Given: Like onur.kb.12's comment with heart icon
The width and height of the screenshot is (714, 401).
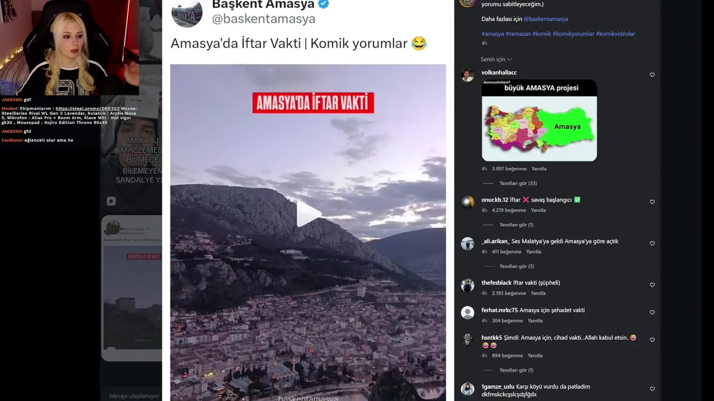Looking at the screenshot, I should coord(652,202).
